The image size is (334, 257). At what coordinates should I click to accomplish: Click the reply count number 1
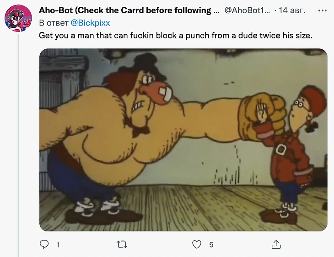click(58, 245)
